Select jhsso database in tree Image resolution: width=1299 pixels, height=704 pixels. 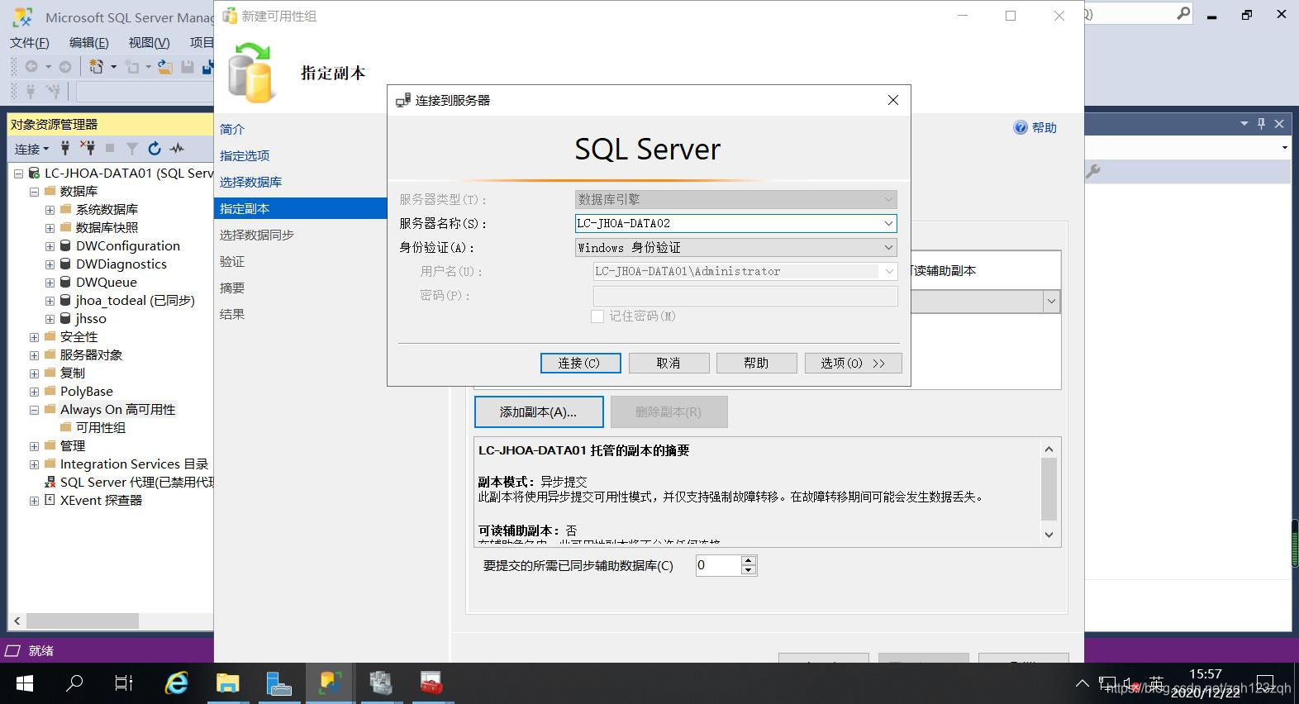91,319
